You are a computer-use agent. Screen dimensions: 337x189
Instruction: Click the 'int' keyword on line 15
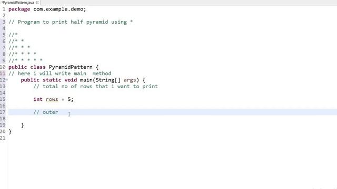tap(38, 99)
